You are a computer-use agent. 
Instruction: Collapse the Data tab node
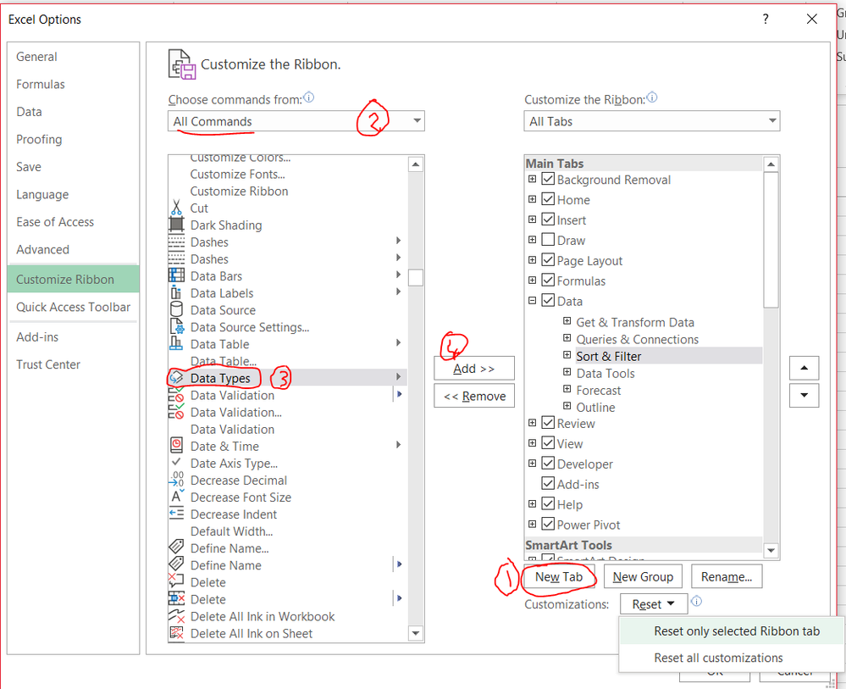tap(532, 301)
